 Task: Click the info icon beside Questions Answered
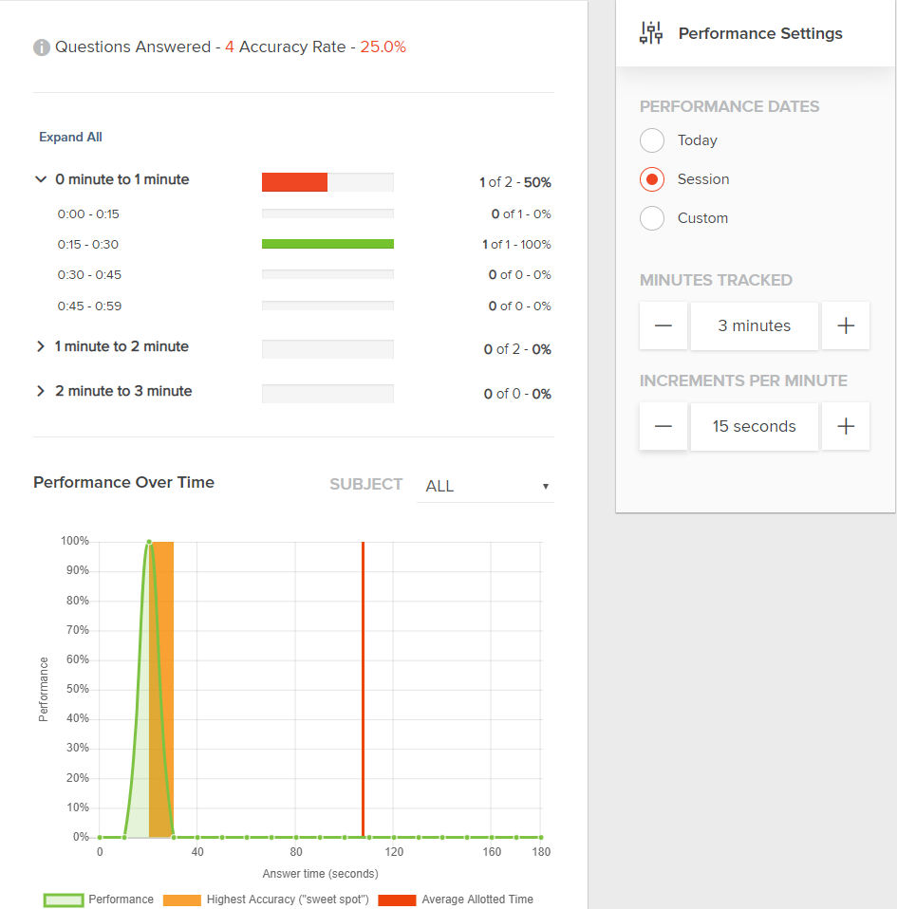[42, 47]
